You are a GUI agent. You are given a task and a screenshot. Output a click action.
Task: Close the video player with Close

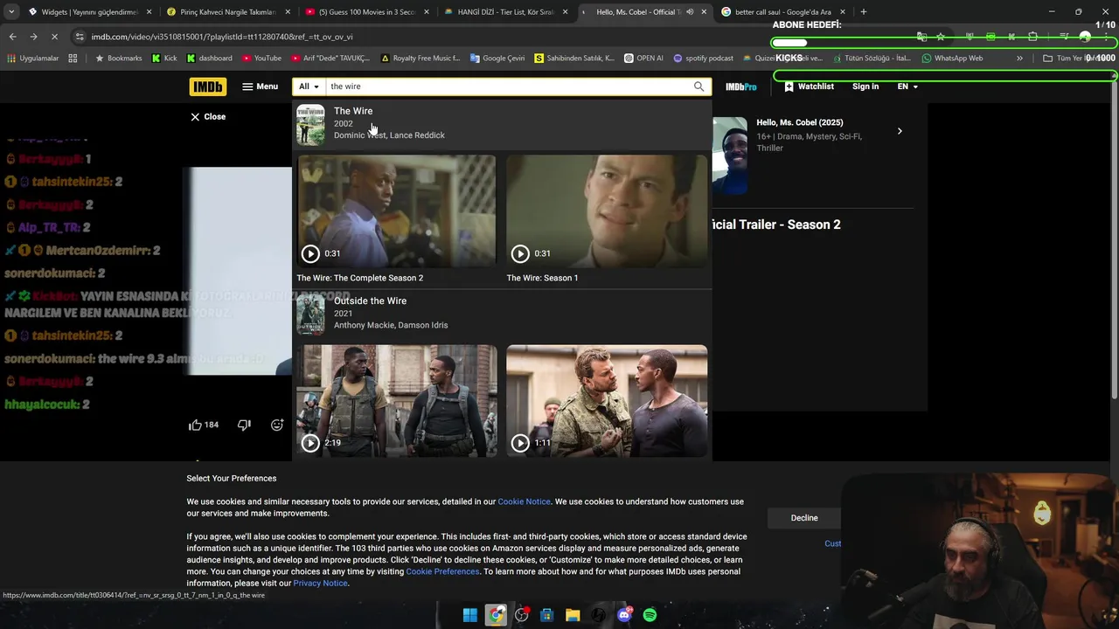click(x=208, y=116)
